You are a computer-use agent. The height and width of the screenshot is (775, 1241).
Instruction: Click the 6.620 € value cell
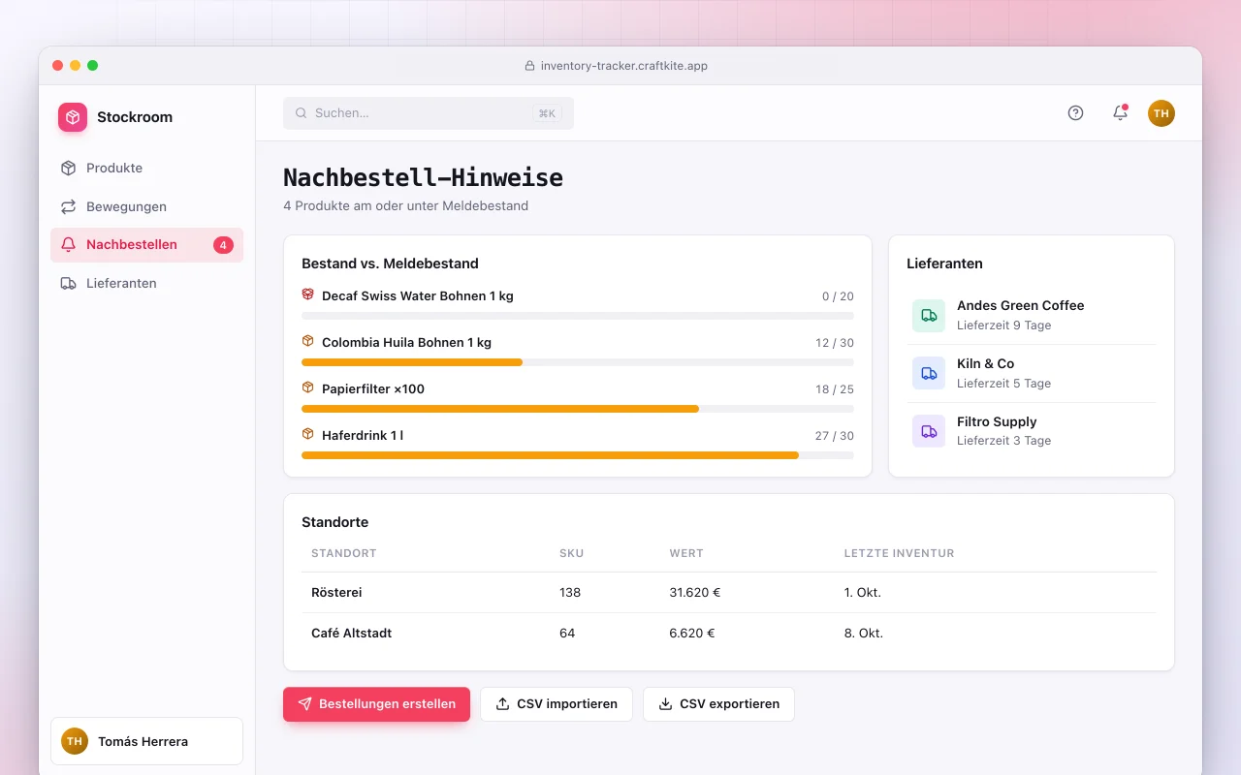691,633
